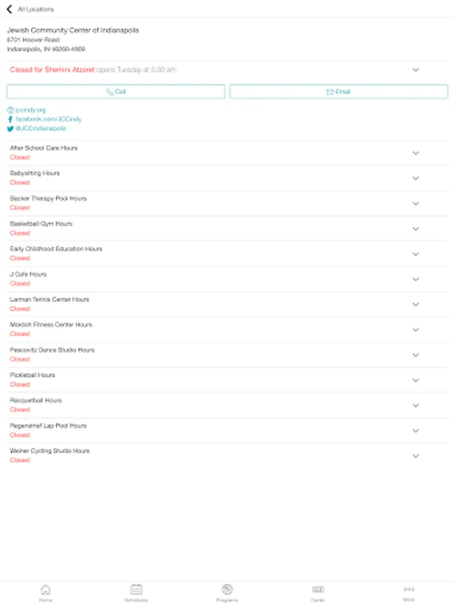454x605 pixels.
Task: Tap the Call button
Action: pyautogui.click(x=116, y=92)
